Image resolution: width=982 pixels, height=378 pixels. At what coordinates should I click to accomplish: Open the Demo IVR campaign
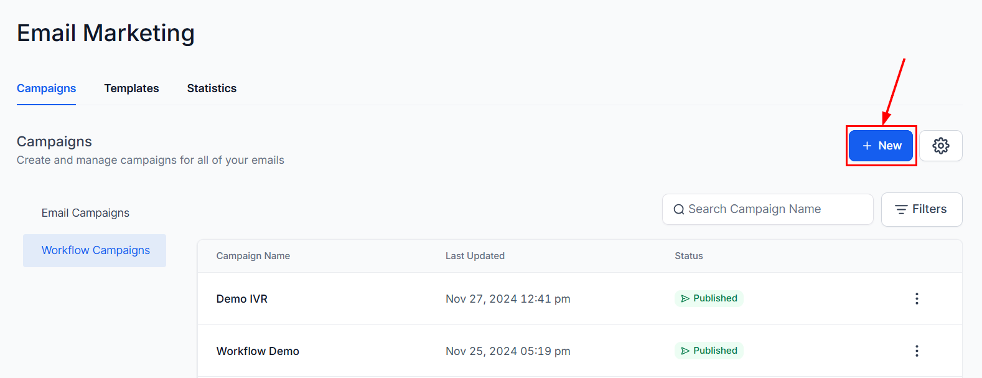tap(241, 299)
